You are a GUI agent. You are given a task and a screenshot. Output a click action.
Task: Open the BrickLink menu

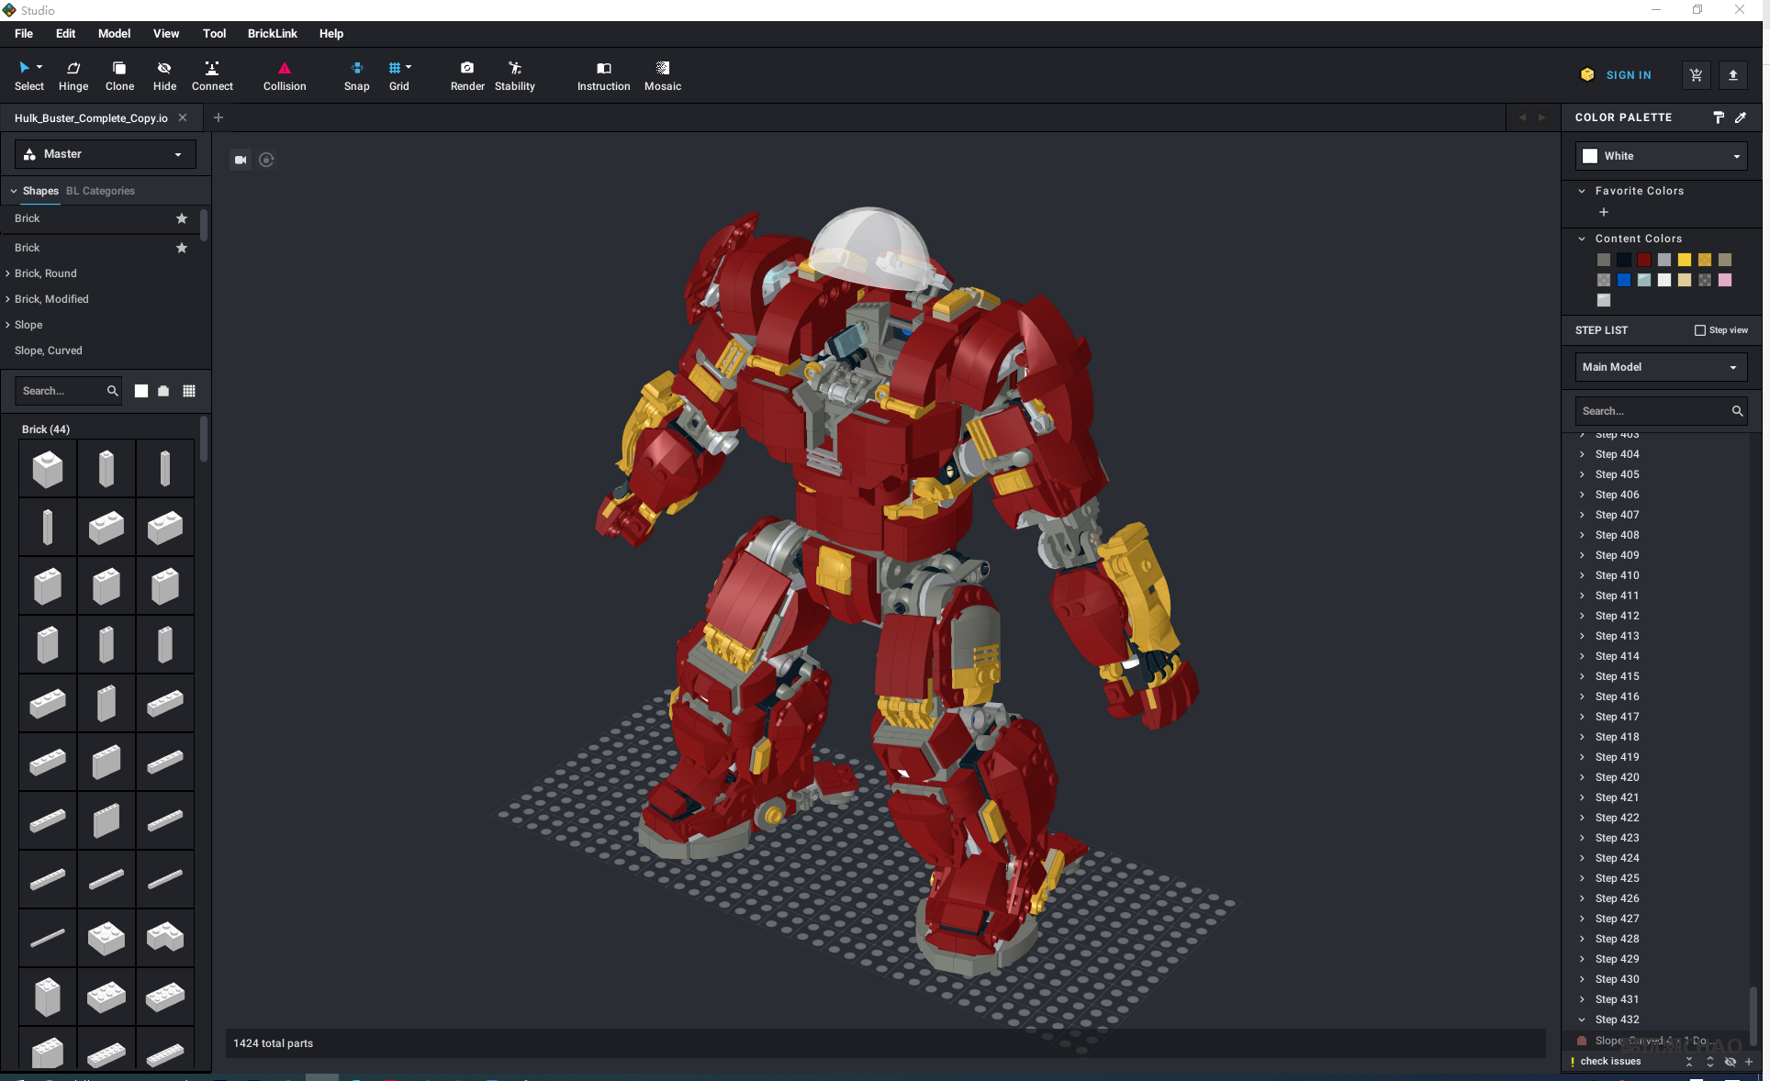click(x=273, y=34)
